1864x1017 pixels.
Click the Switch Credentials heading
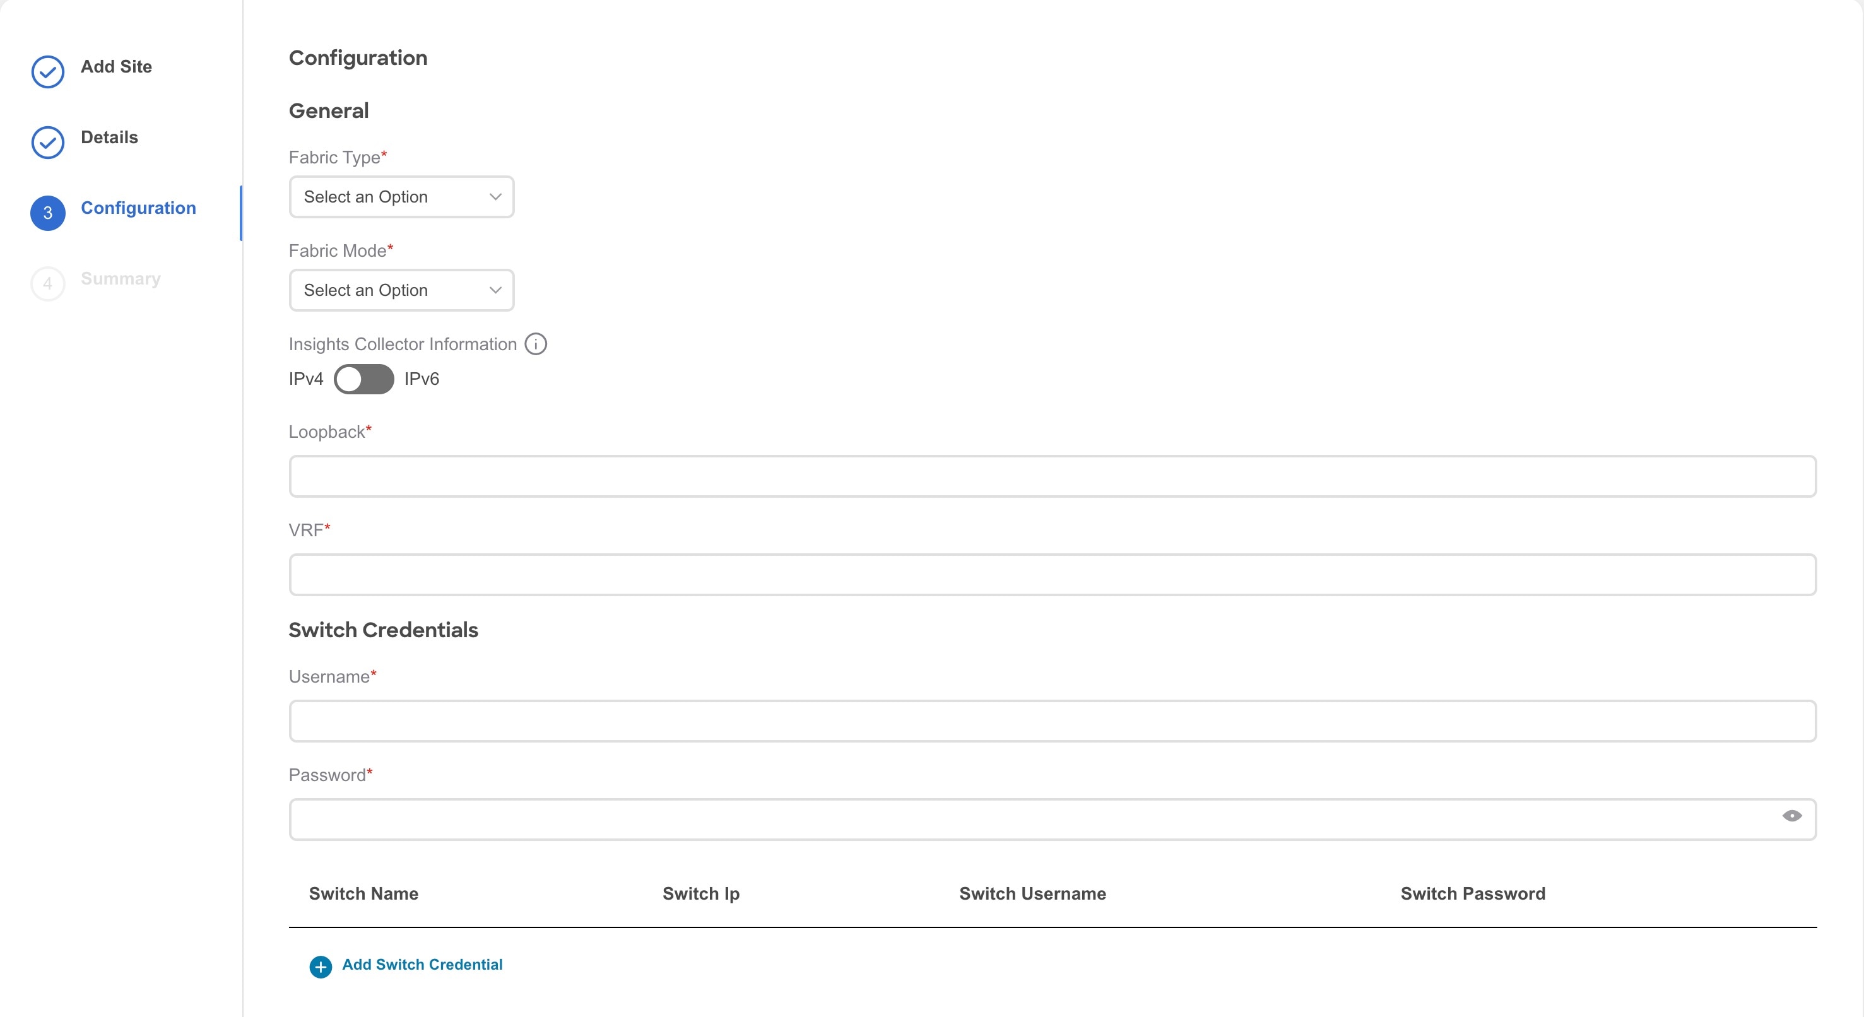click(x=384, y=630)
